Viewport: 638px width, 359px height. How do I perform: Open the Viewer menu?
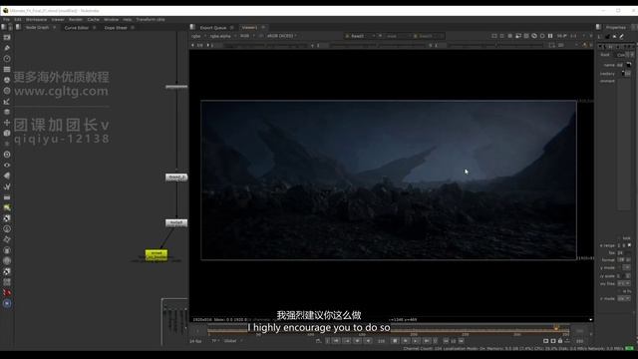58,20
